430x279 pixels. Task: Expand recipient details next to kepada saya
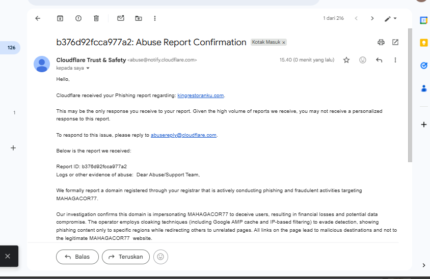(x=88, y=68)
